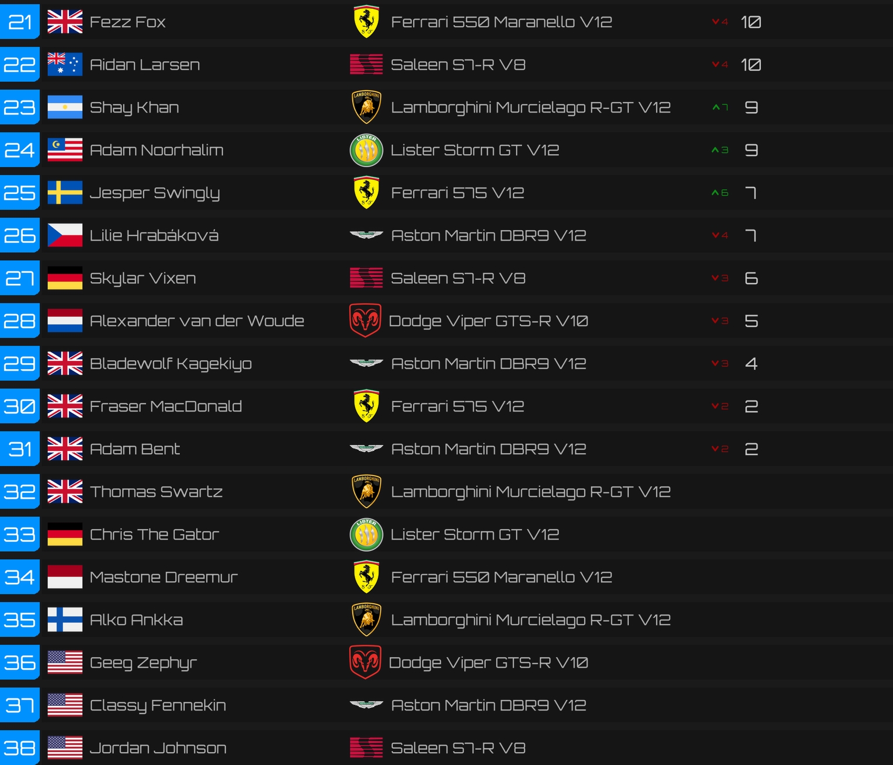
Task: Click Aidan Larsen's Saleen logo
Action: 366,65
